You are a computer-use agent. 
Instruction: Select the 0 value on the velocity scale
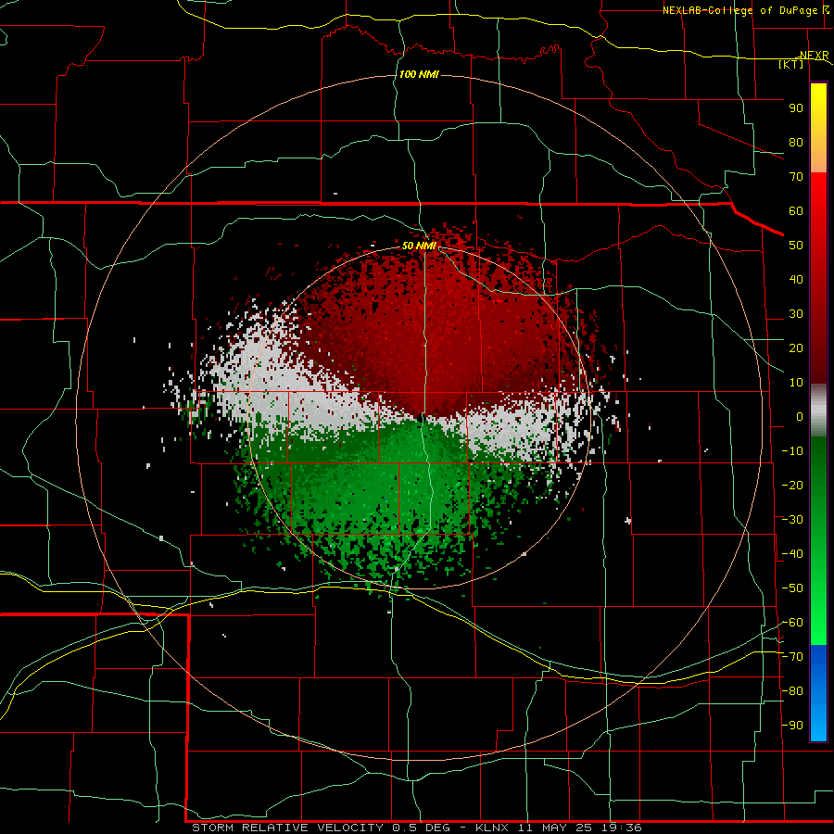click(x=800, y=417)
